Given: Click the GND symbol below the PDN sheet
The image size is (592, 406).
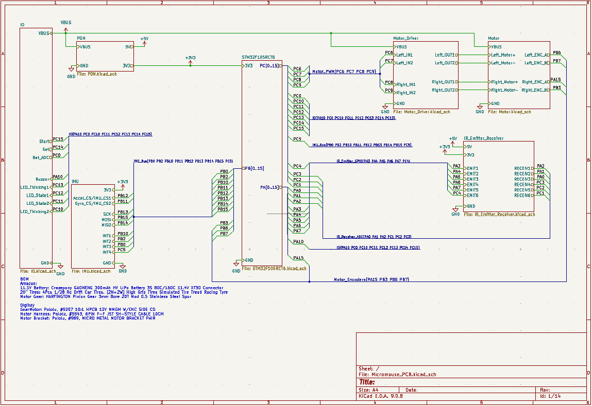Looking at the screenshot, I should pos(71,73).
